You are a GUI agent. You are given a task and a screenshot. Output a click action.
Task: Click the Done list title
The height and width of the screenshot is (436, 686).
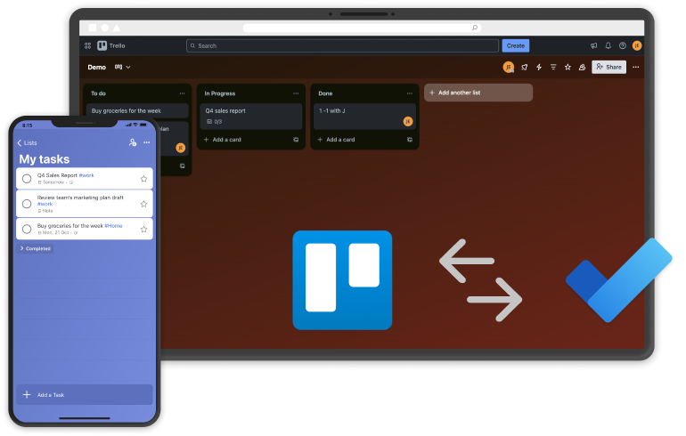[325, 93]
